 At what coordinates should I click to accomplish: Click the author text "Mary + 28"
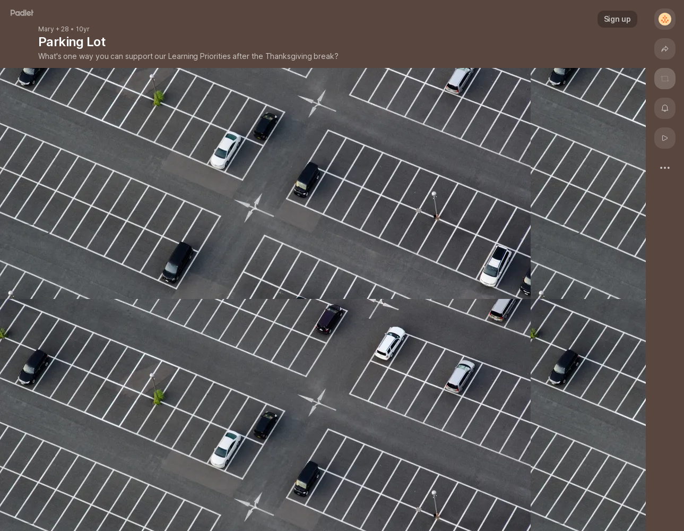tap(54, 29)
